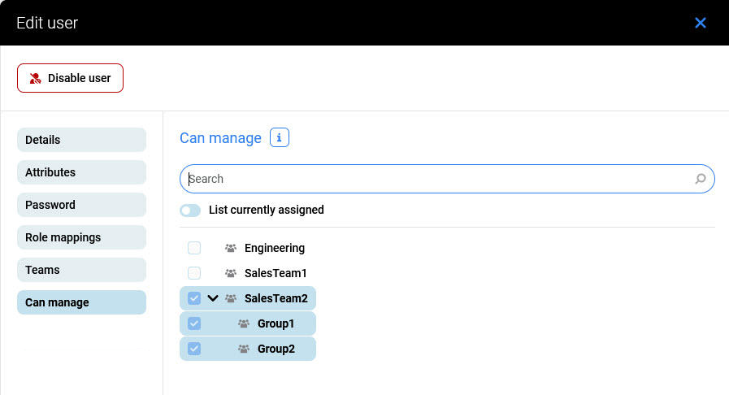Click the Group1 people icon

[244, 323]
